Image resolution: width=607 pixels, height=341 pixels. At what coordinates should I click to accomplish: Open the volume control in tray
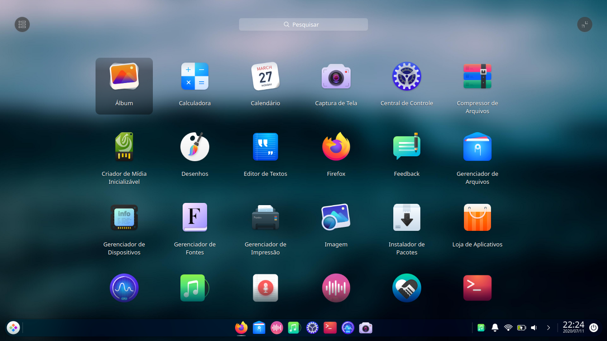point(534,328)
